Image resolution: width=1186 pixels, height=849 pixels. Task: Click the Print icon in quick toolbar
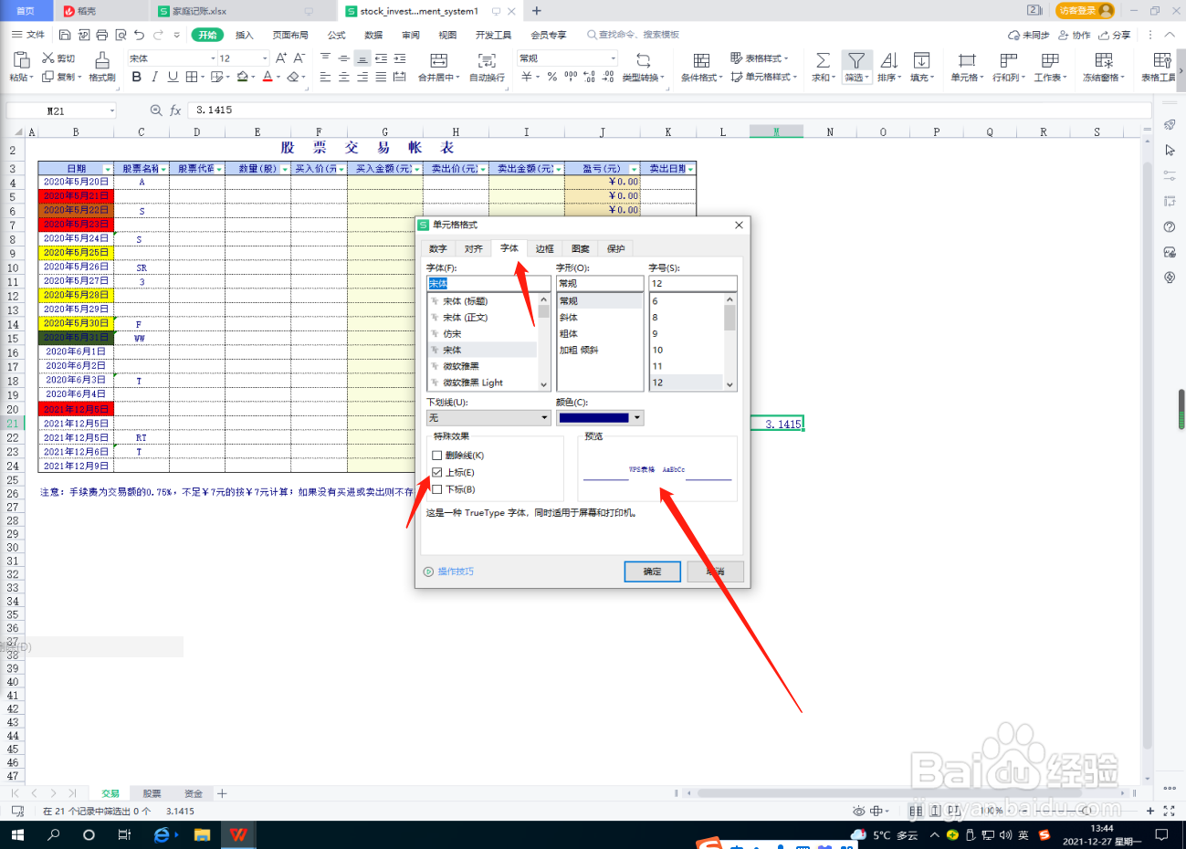[101, 35]
